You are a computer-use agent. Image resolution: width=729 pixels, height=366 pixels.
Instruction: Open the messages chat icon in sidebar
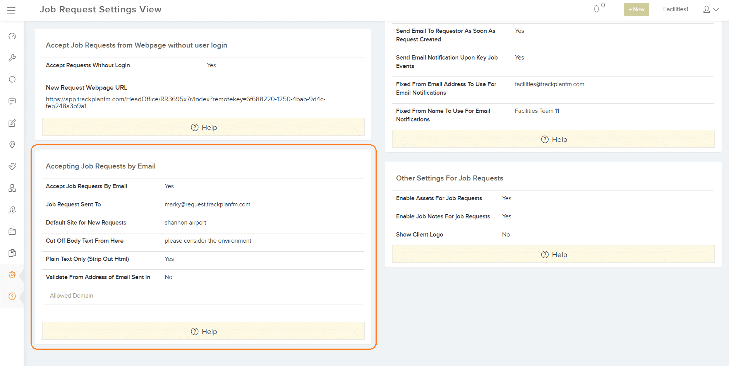click(12, 101)
